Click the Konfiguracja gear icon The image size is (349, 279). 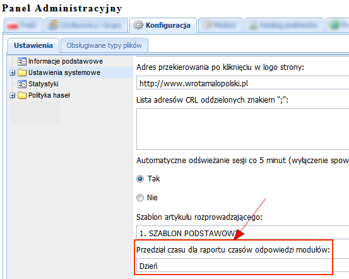(x=138, y=25)
